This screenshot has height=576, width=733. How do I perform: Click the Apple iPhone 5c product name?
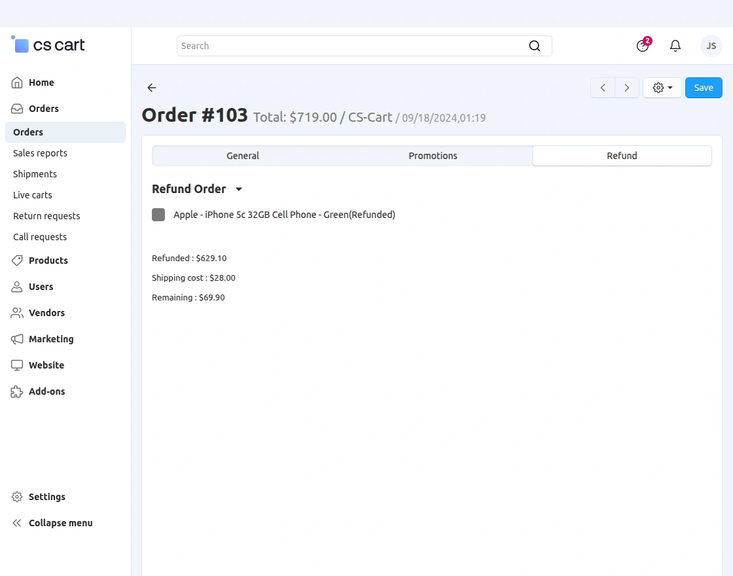[x=284, y=215]
